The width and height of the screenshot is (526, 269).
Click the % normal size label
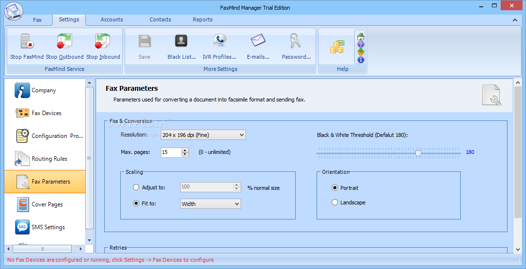pos(263,188)
